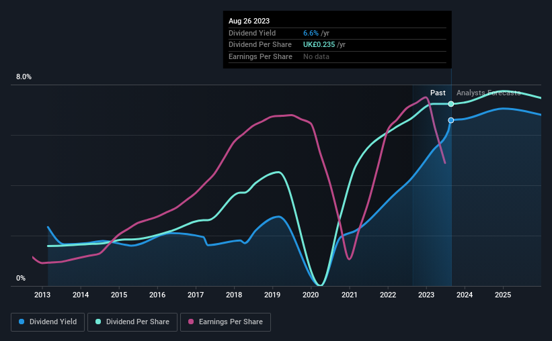Image resolution: width=552 pixels, height=341 pixels.
Task: Click the 2021 x-axis label
Action: (x=350, y=295)
